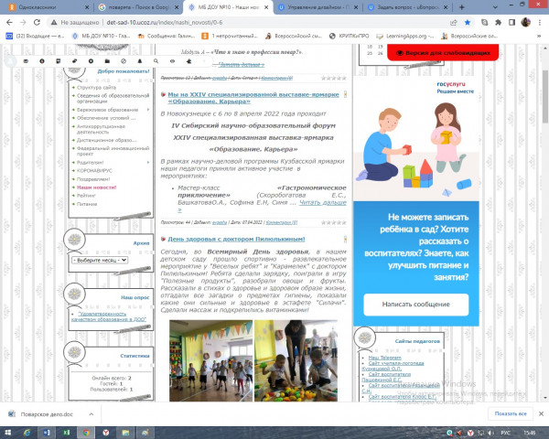Open a new browser tab with plus button

click(462, 7)
